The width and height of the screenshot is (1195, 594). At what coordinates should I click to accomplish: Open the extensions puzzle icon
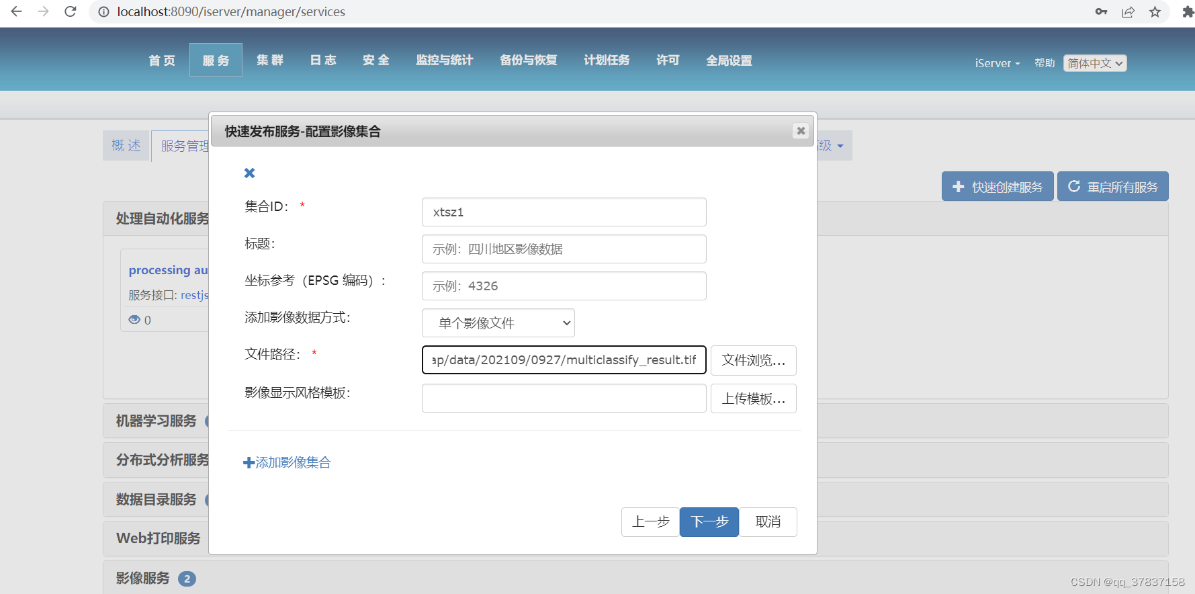(x=1188, y=11)
